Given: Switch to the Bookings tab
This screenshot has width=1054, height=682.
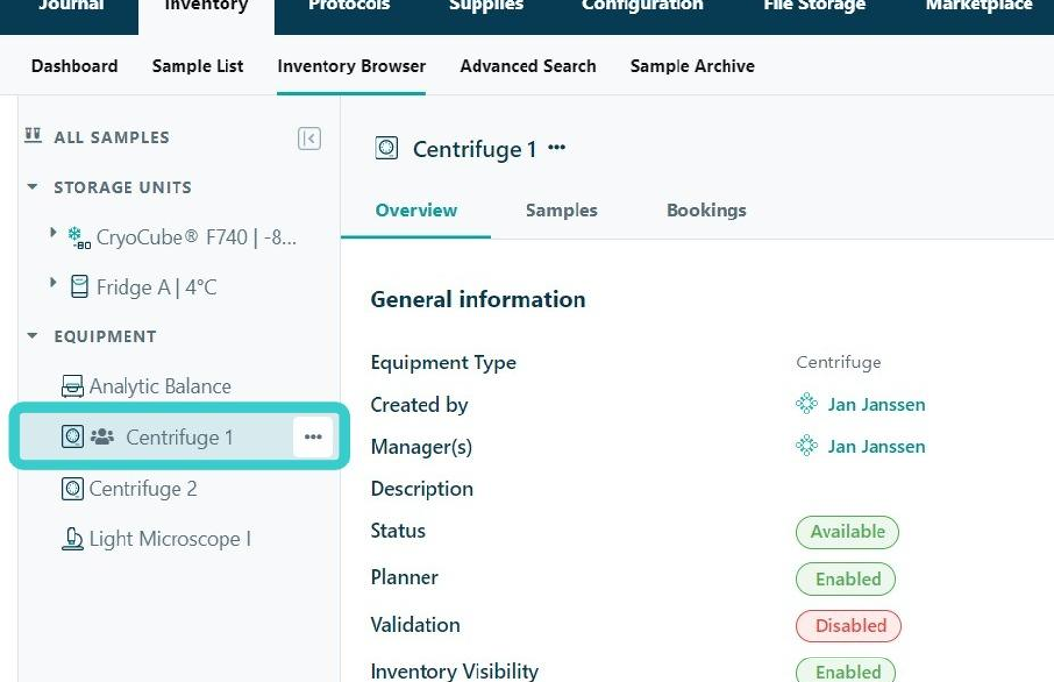Looking at the screenshot, I should coord(707,210).
